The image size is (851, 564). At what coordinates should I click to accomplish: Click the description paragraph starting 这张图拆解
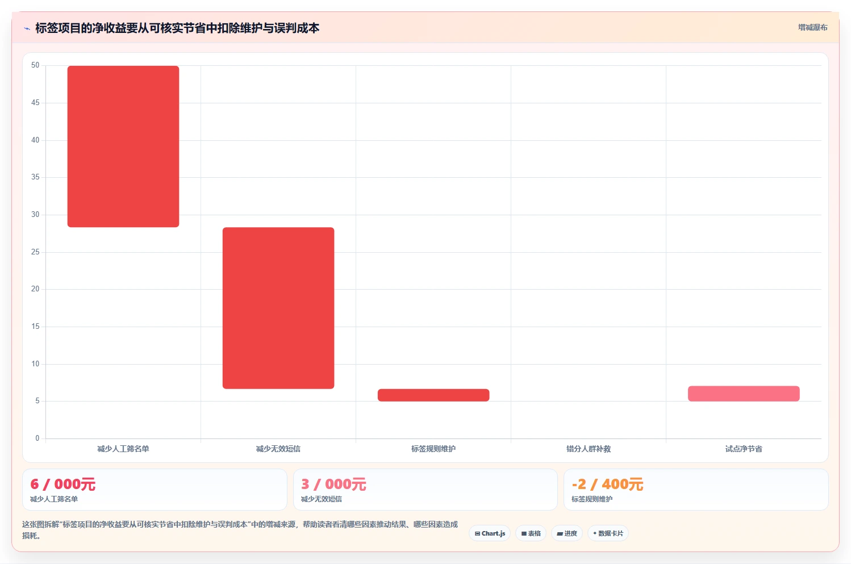[240, 530]
